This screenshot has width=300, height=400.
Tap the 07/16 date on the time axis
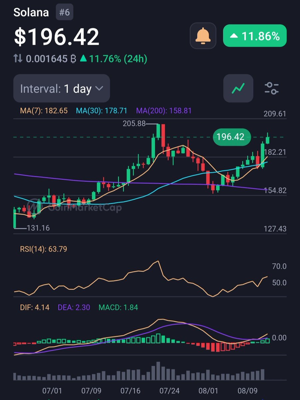point(130,390)
